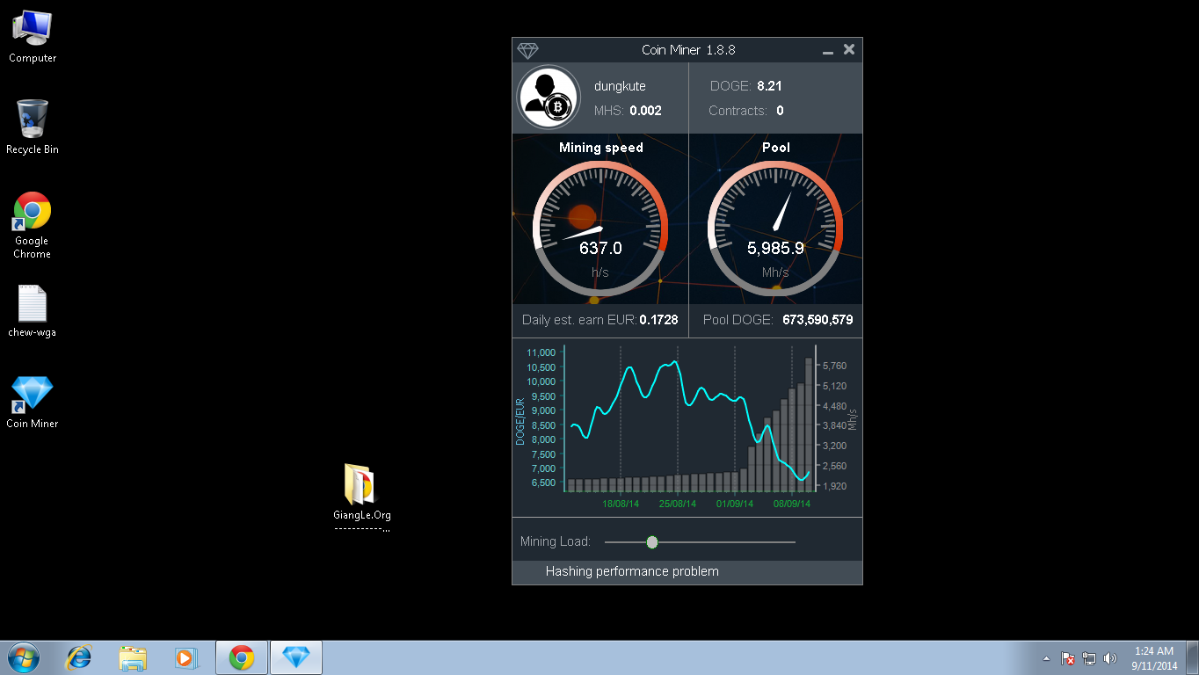Open the volume speaker tray icon
Viewport: 1199px width, 675px height.
pos(1110,658)
